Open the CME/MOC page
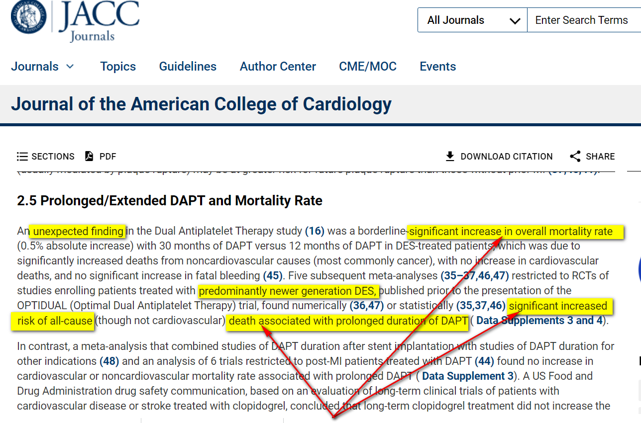Viewport: 641px width, 423px height. point(368,67)
